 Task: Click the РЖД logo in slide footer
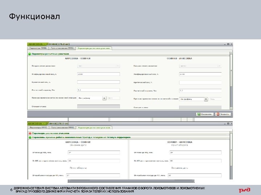pyautogui.click(x=244, y=190)
